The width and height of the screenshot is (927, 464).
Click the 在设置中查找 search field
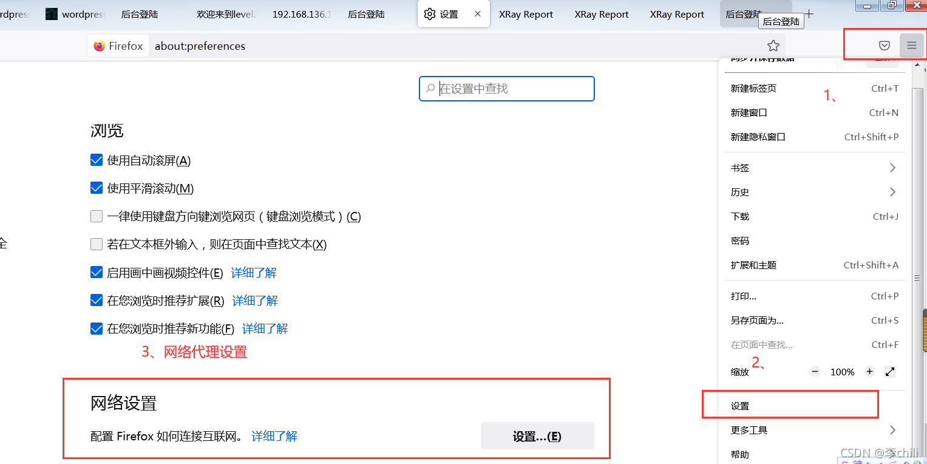click(506, 89)
